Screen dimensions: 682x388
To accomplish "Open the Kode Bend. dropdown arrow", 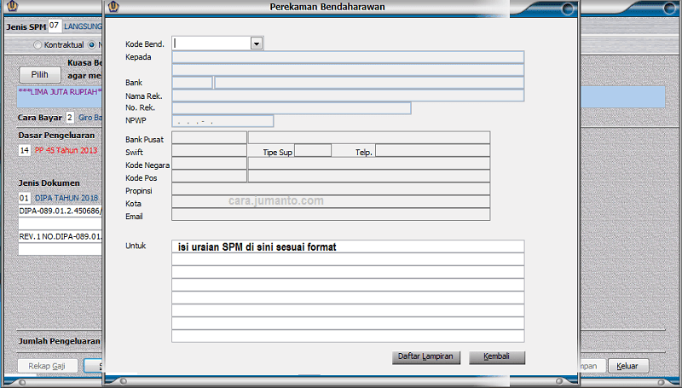I will 256,43.
